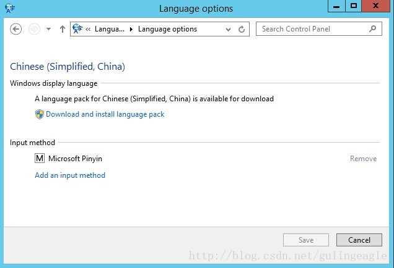The height and width of the screenshot is (268, 394).
Task: Go up one level with Up arrow
Action: click(x=63, y=29)
